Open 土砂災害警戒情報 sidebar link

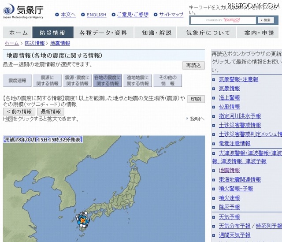point(240,125)
